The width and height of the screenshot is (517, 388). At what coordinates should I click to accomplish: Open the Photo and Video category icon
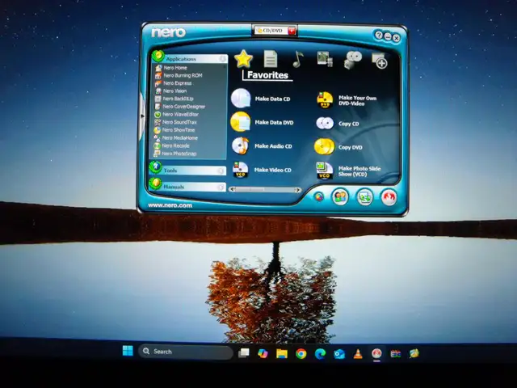[x=325, y=59]
